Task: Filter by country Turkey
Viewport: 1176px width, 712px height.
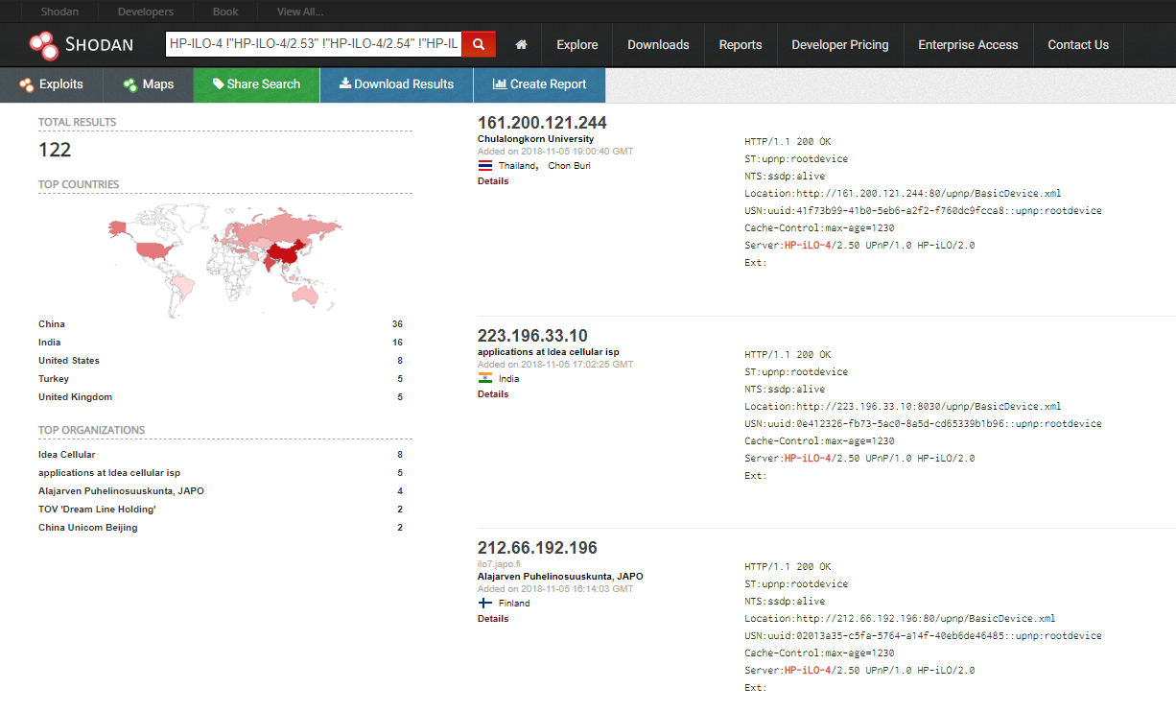Action: click(x=54, y=379)
